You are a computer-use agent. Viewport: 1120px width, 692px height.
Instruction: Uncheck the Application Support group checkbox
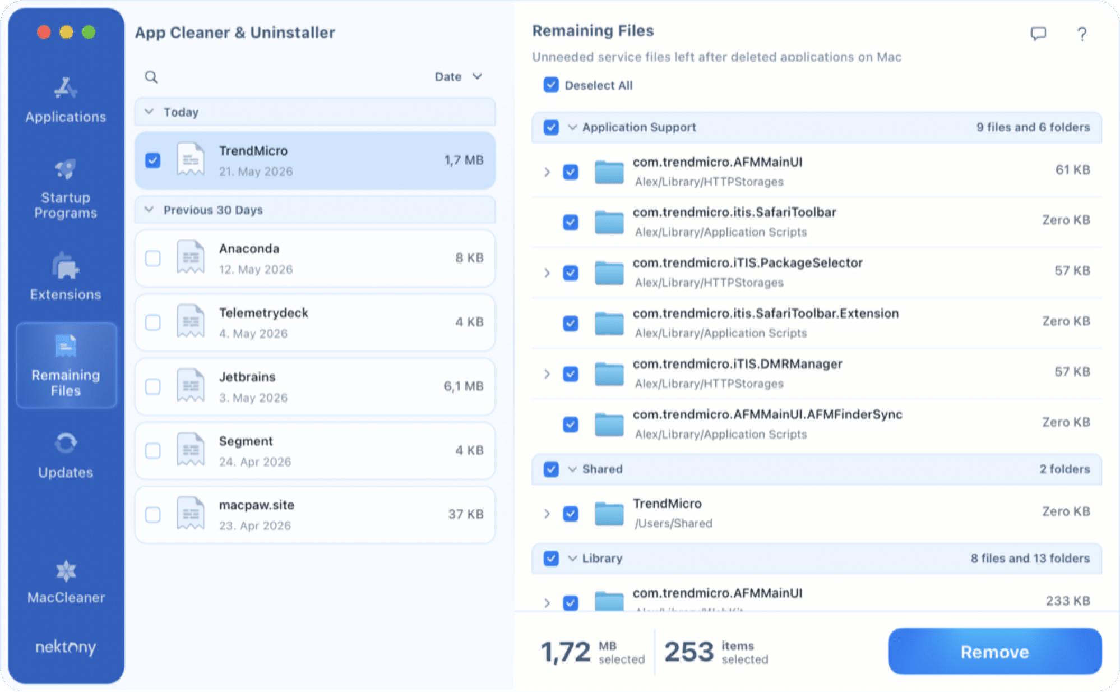click(x=551, y=127)
